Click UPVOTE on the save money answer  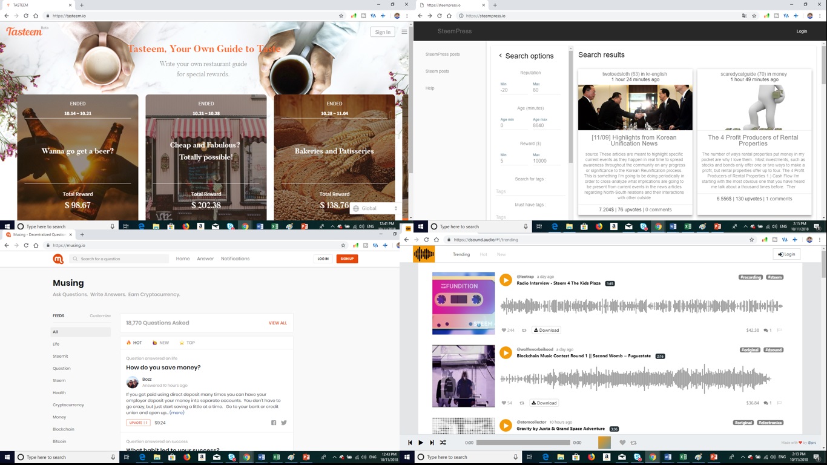pos(138,423)
